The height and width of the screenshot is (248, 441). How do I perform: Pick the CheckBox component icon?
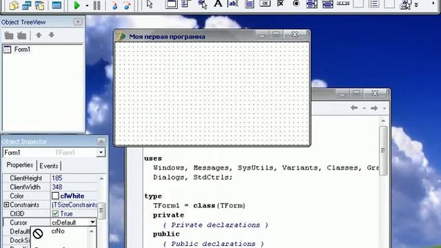[x=280, y=3]
